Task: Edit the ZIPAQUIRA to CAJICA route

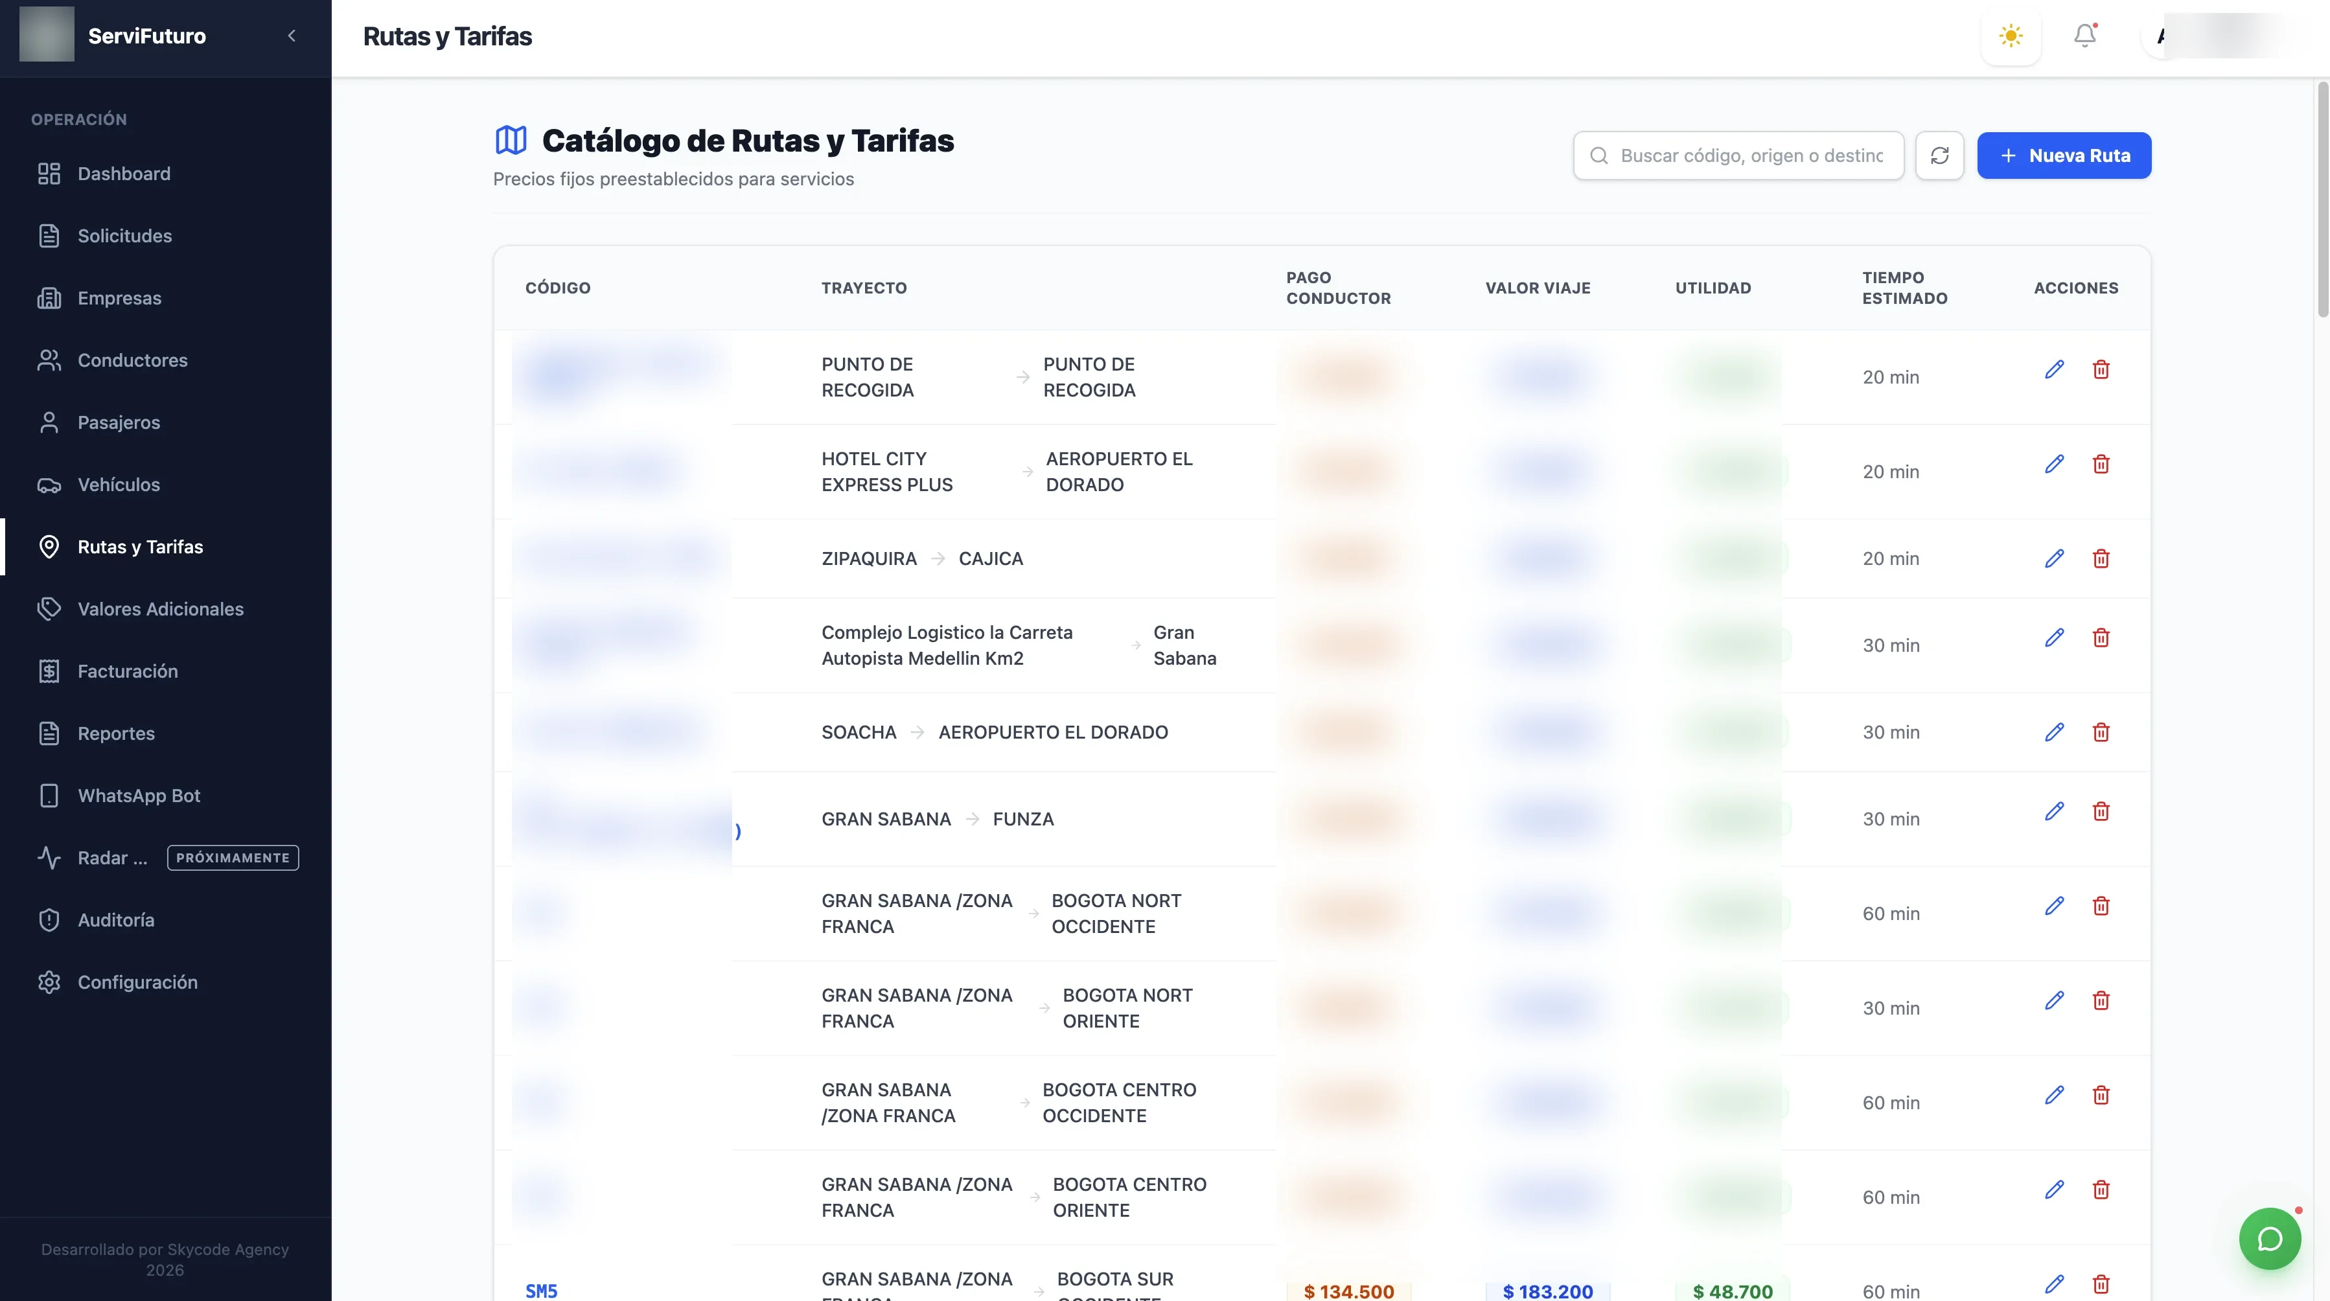Action: click(x=2054, y=558)
